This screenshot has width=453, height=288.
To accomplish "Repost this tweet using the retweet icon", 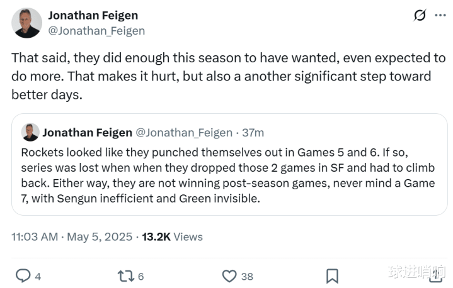I will pyautogui.click(x=125, y=275).
